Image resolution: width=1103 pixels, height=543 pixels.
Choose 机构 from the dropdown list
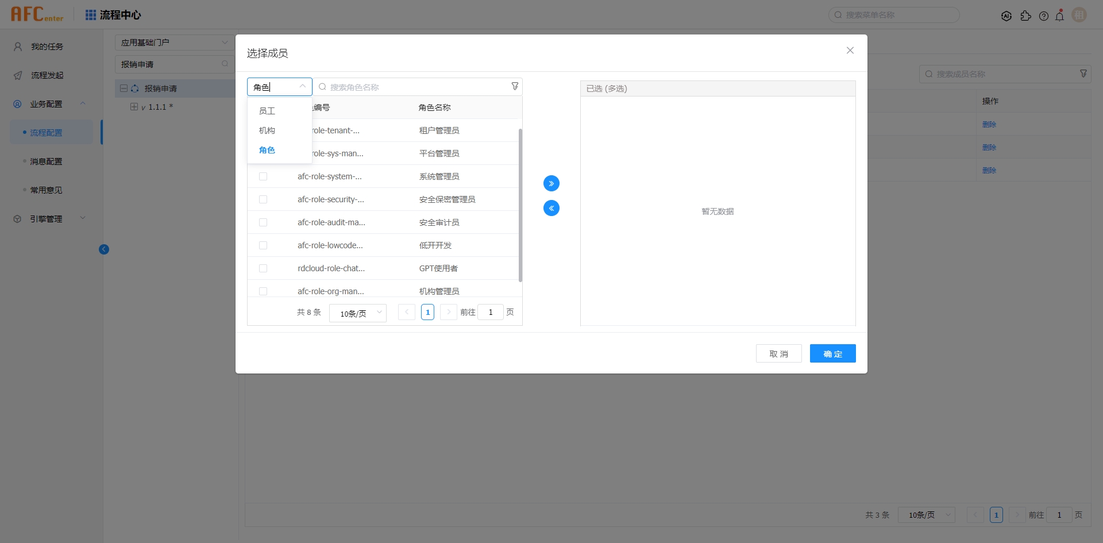pos(267,130)
